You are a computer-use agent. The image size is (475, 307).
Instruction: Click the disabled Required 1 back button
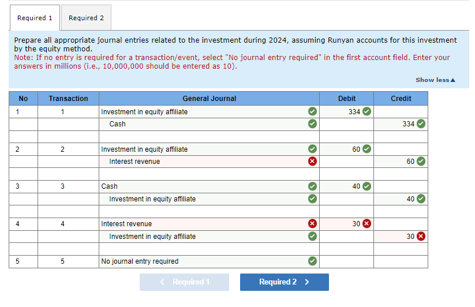(184, 282)
